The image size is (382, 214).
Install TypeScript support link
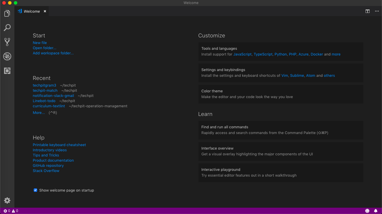click(x=263, y=54)
